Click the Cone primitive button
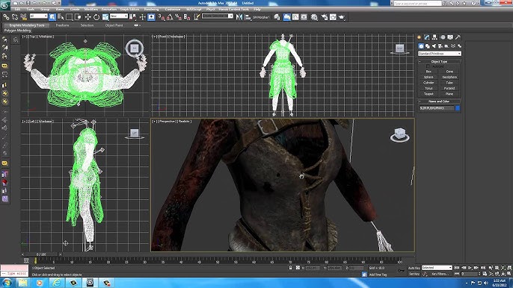The width and height of the screenshot is (513, 288). (449, 72)
